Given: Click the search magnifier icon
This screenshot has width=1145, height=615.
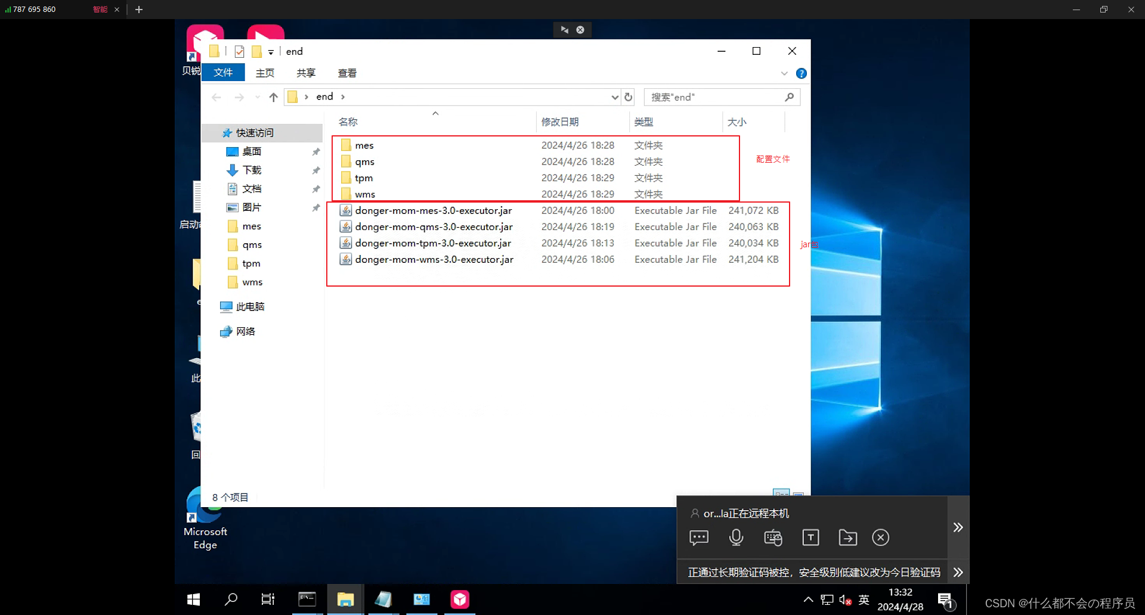Looking at the screenshot, I should [790, 97].
